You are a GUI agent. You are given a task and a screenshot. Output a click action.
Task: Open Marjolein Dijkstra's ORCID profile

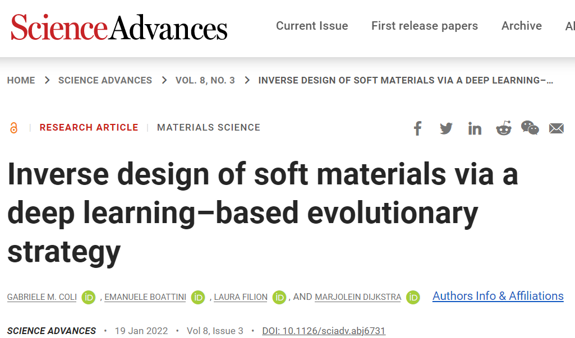pyautogui.click(x=413, y=298)
